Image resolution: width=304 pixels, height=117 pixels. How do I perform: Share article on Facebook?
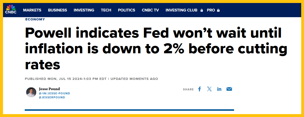click(199, 89)
